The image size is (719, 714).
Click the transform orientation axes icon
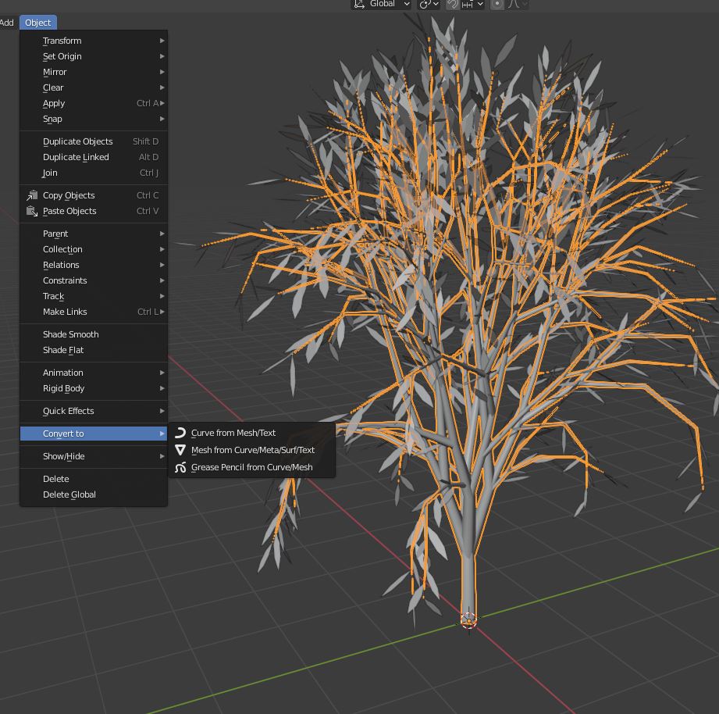point(359,4)
